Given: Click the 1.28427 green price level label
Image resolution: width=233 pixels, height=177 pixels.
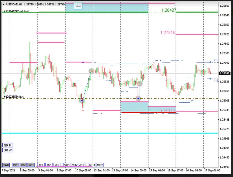Looking at the screenshot, I should click(x=169, y=10).
